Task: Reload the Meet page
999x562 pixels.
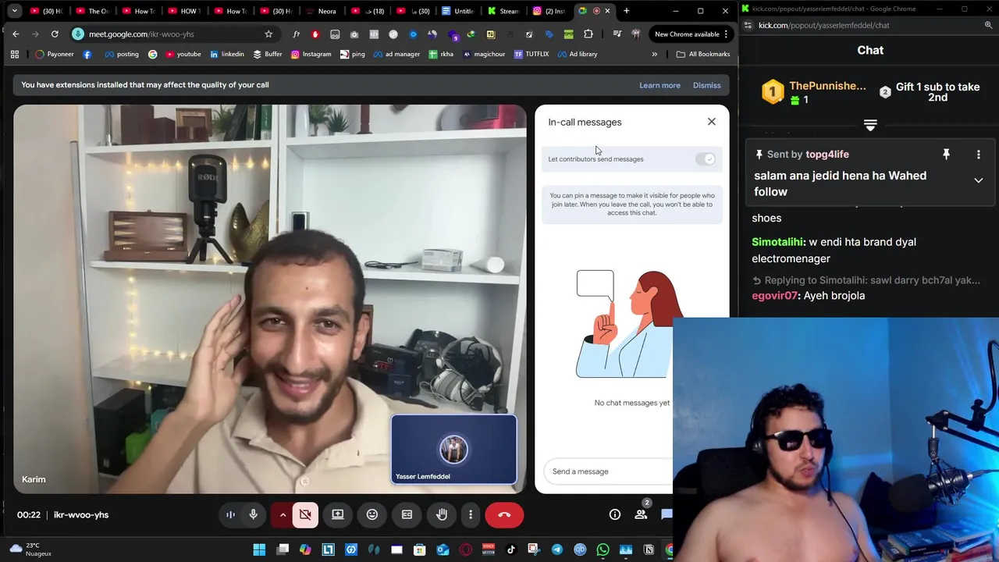Action: 55,34
